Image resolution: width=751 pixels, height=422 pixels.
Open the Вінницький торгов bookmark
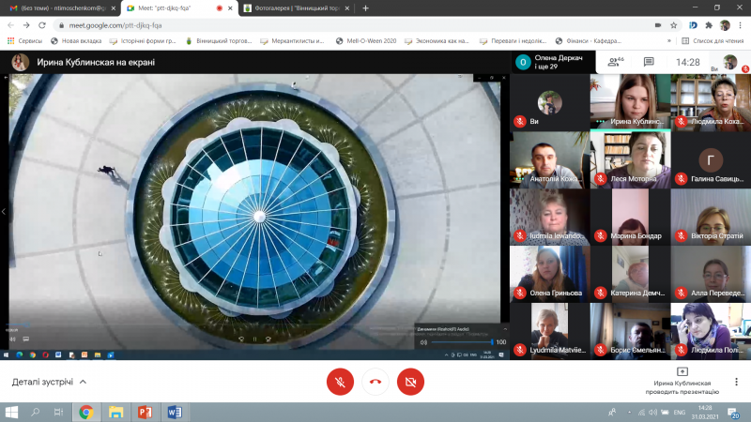219,41
